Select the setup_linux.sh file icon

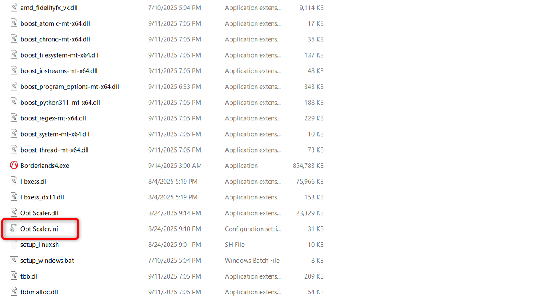point(14,245)
